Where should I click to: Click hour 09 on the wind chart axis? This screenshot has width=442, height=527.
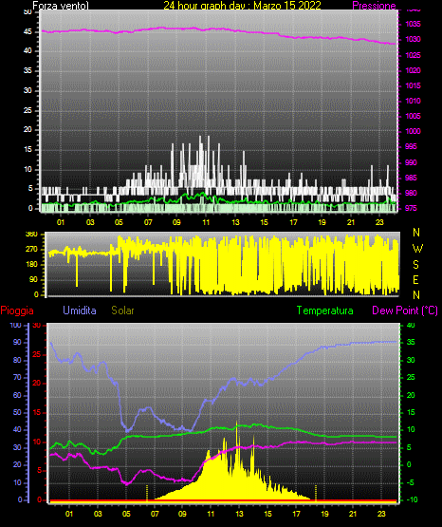pyautogui.click(x=176, y=222)
